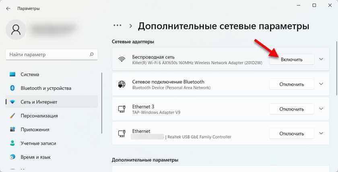Click the Ethernet adapter monitor icon
Viewport: 338px width, 172px height.
pos(122,134)
